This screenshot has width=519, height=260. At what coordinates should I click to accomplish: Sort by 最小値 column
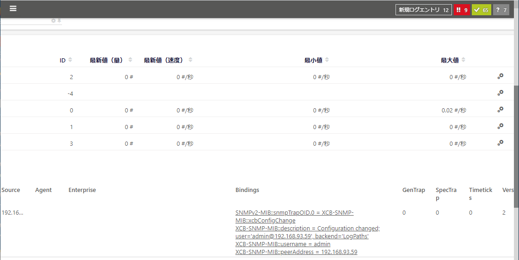317,60
